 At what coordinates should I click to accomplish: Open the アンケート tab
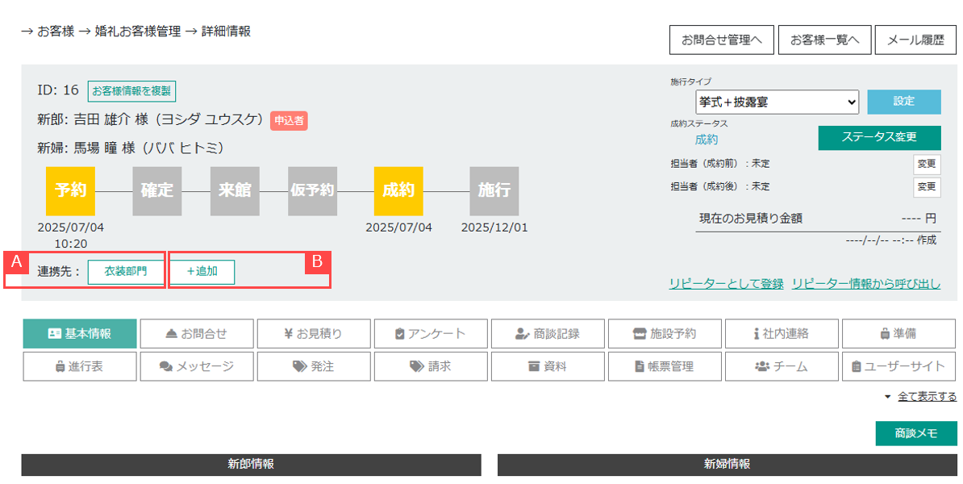pos(431,333)
